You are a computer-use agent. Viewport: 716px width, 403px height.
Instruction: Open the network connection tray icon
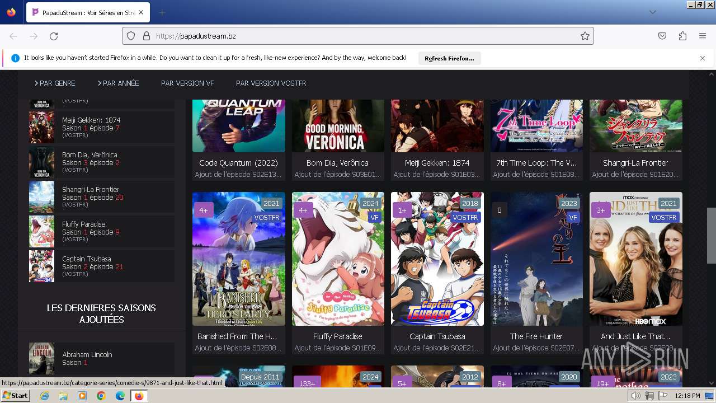(649, 396)
